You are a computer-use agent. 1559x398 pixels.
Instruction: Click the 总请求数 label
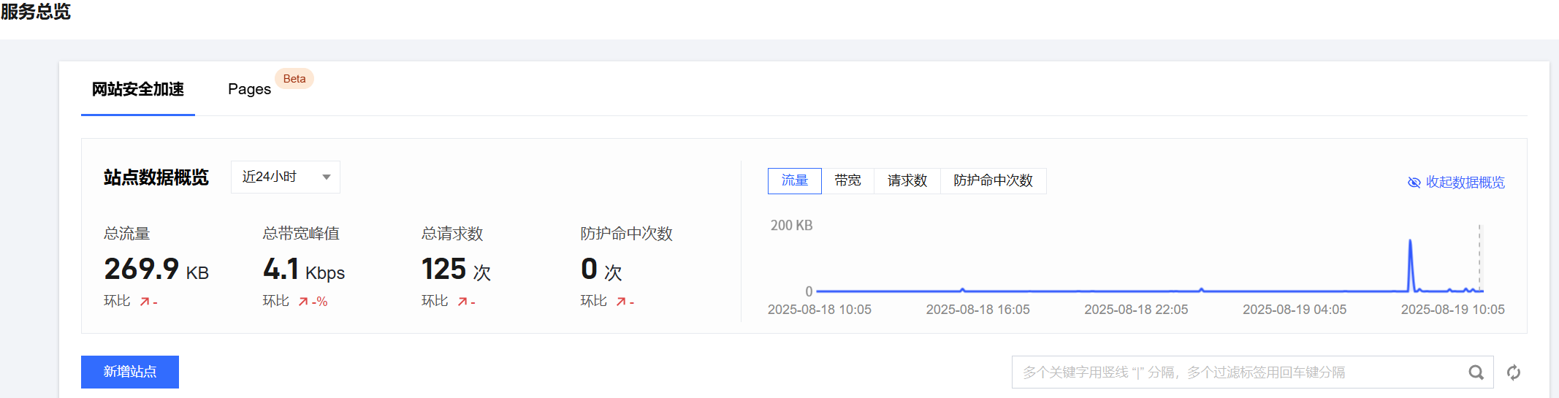[452, 234]
